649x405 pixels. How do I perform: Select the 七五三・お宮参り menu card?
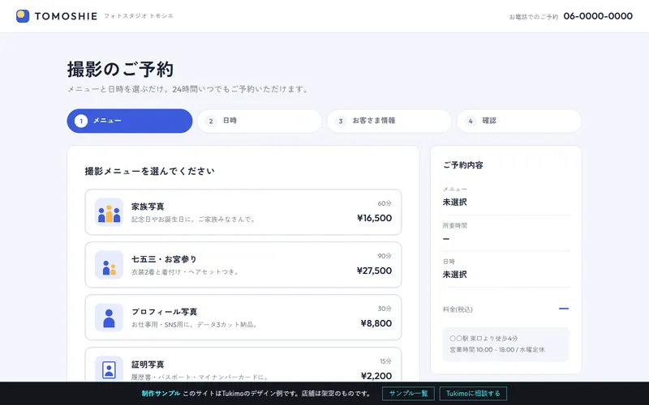click(243, 265)
